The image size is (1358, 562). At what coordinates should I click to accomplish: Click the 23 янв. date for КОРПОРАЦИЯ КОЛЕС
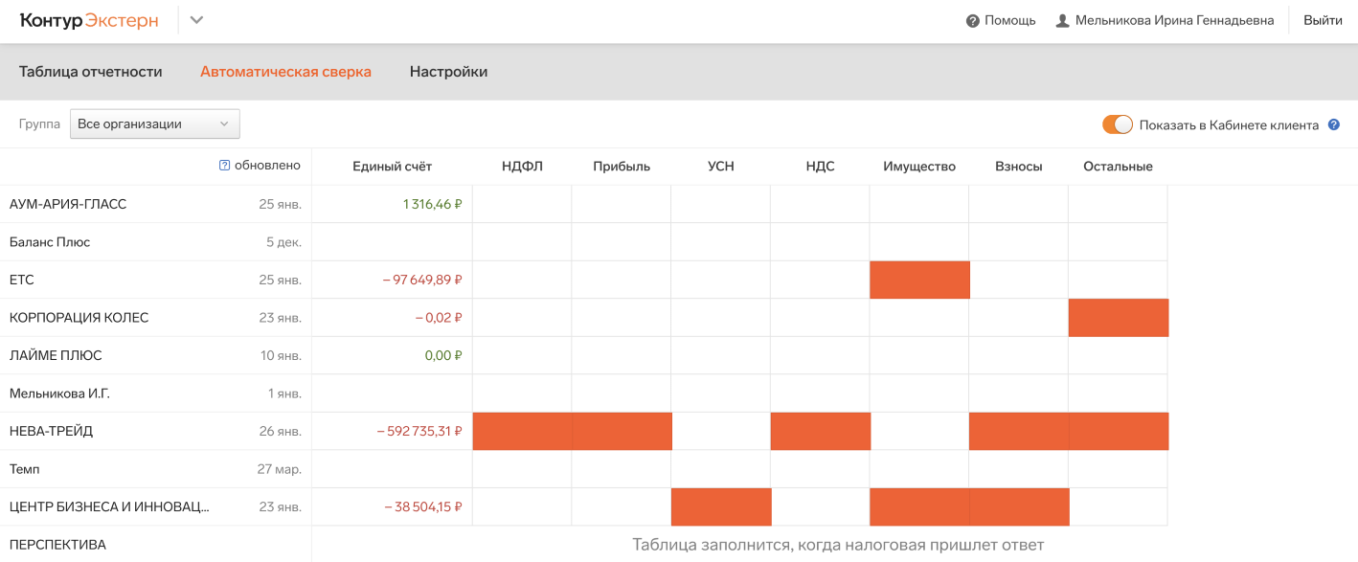click(x=281, y=318)
